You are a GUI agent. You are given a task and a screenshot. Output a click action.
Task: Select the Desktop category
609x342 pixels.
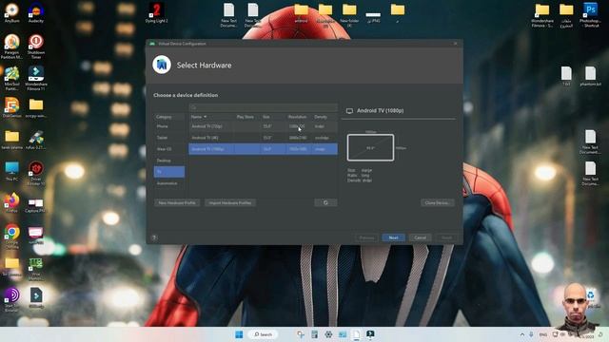click(169, 161)
